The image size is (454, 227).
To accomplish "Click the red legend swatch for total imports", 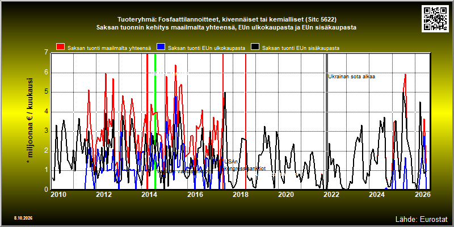I will [x=60, y=47].
